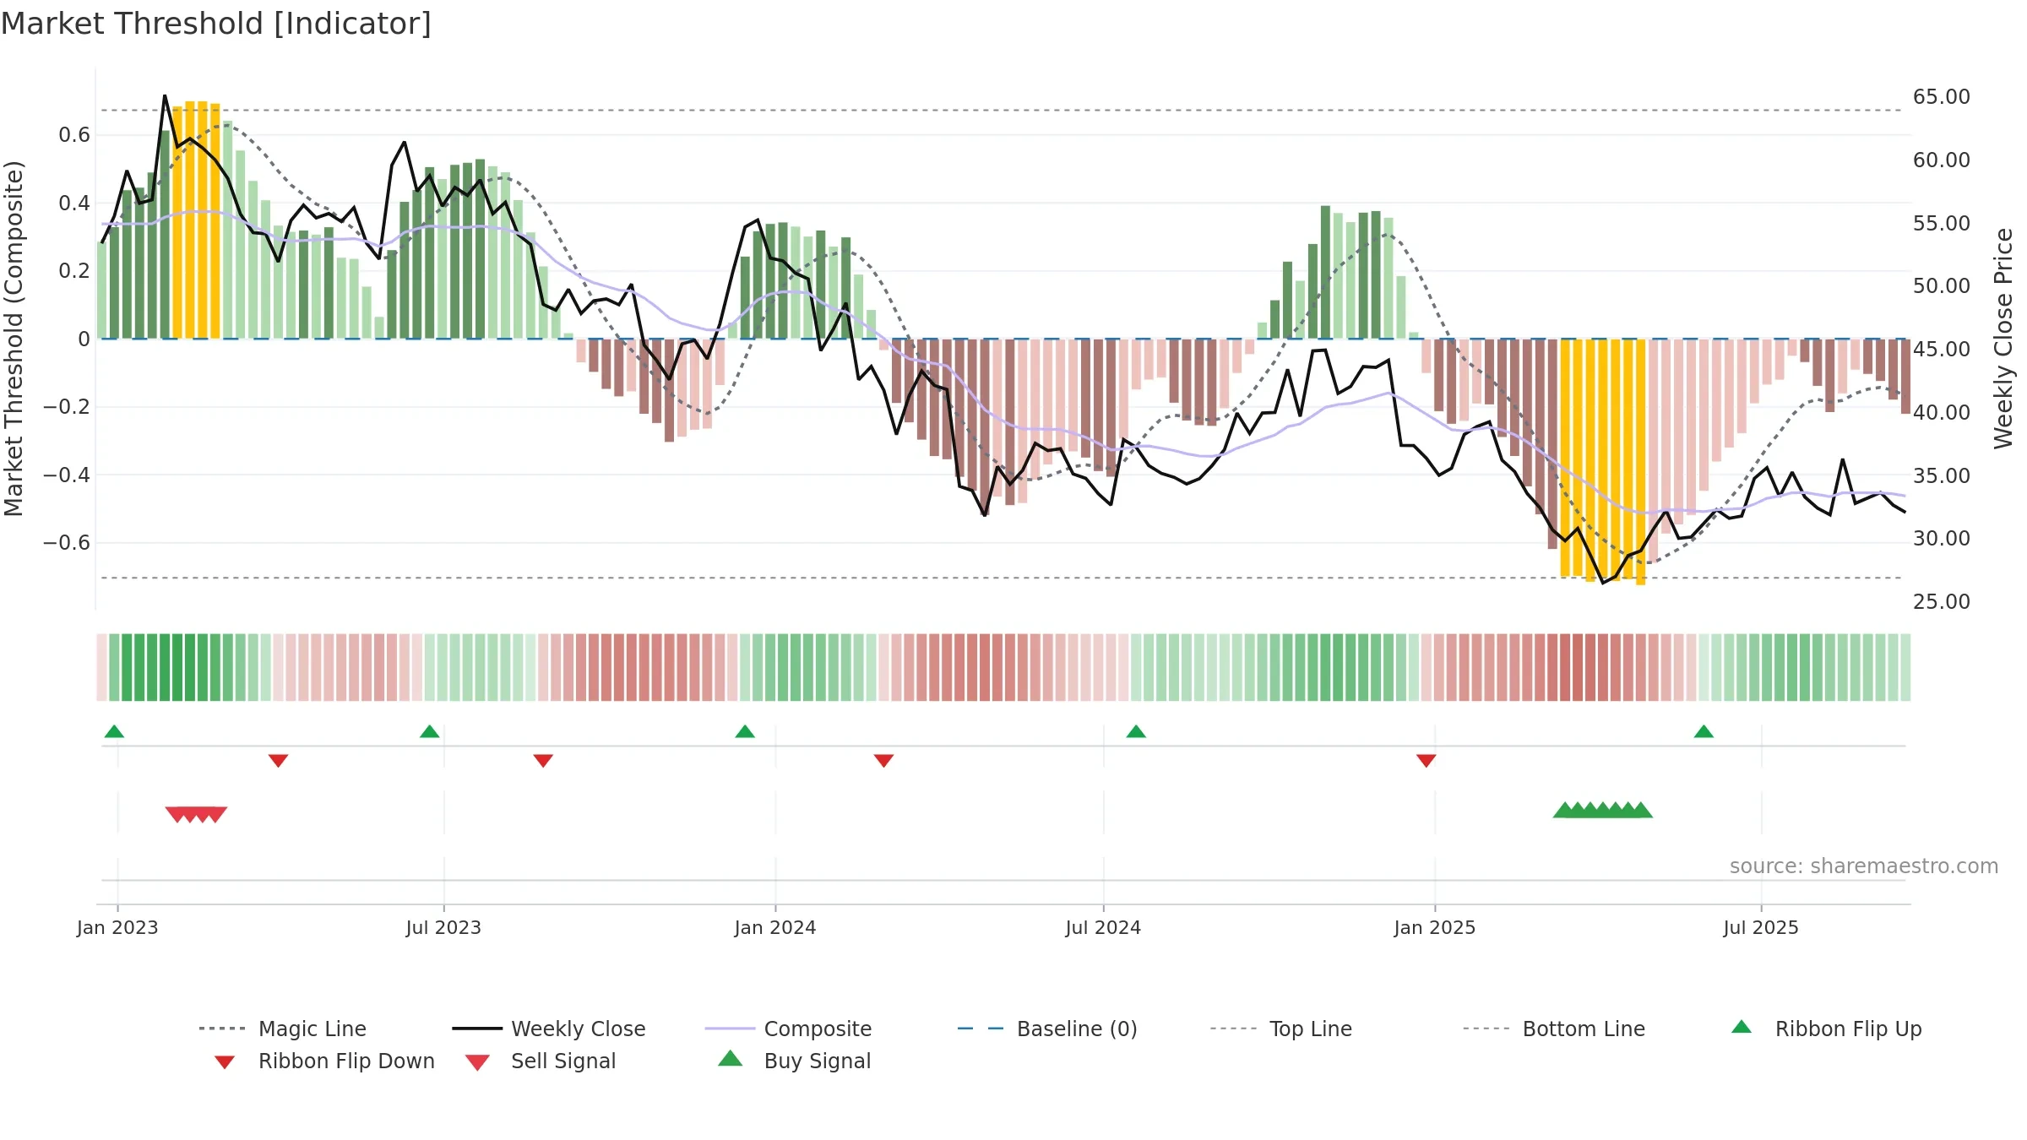Screen dimensions: 2027x1140
Task: Click the 60.00 price axis label
Action: point(1941,160)
